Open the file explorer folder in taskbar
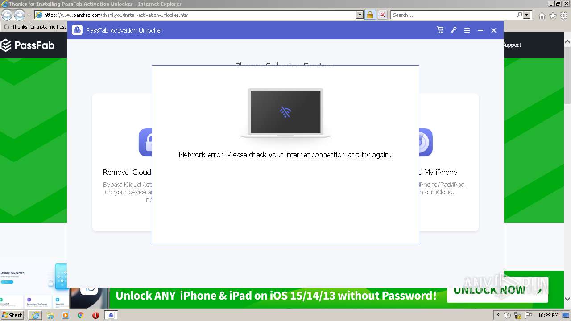571x321 pixels. tap(50, 315)
